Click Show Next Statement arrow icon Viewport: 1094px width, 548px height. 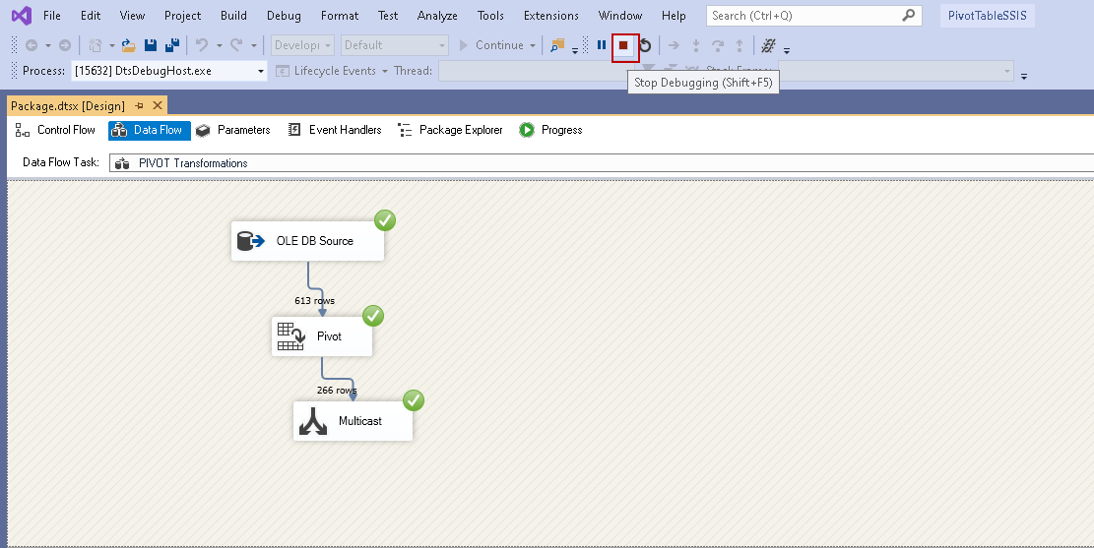pyautogui.click(x=674, y=45)
